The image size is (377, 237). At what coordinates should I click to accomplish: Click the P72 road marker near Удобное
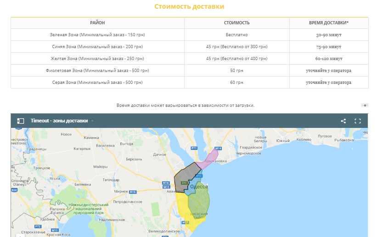pyautogui.click(x=38, y=226)
